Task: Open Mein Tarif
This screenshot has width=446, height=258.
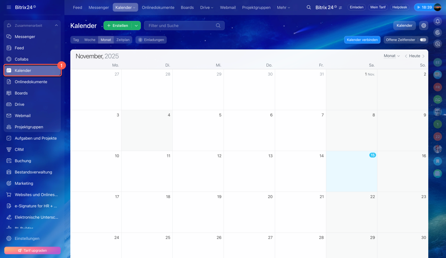Action: (378, 7)
